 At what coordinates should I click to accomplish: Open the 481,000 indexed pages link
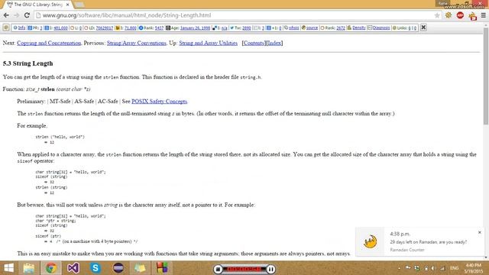[x=60, y=27]
